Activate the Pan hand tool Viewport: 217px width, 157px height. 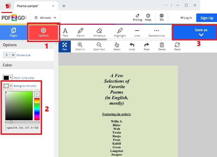coord(65,46)
